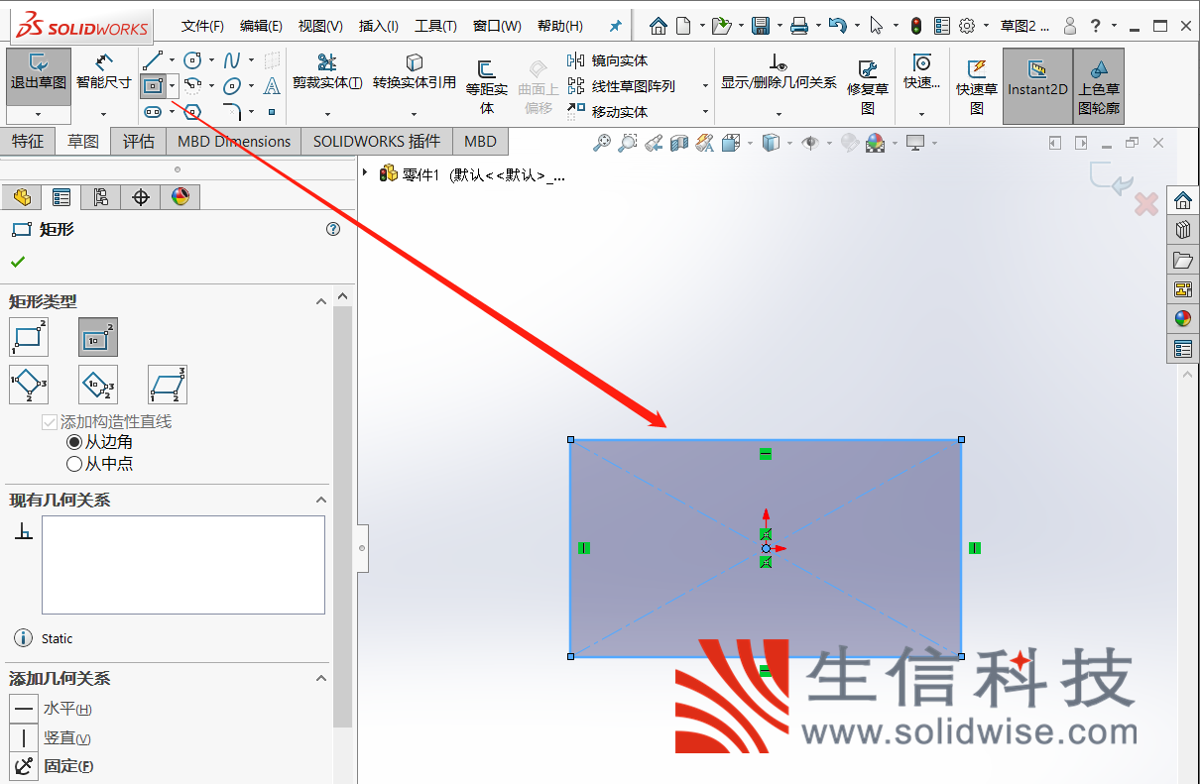Select the Spline sketch tool
Screen dimensions: 1200x784
point(232,60)
